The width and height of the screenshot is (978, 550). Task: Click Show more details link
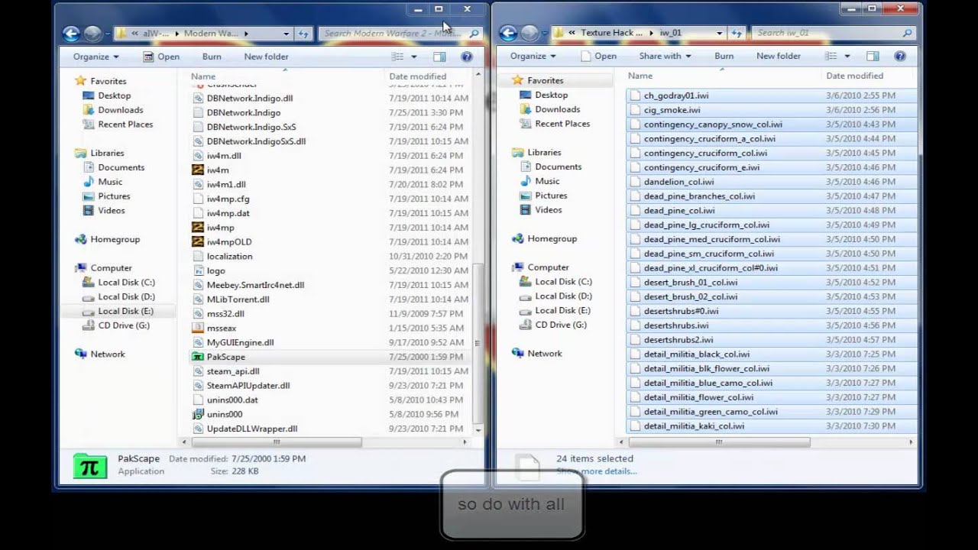596,471
